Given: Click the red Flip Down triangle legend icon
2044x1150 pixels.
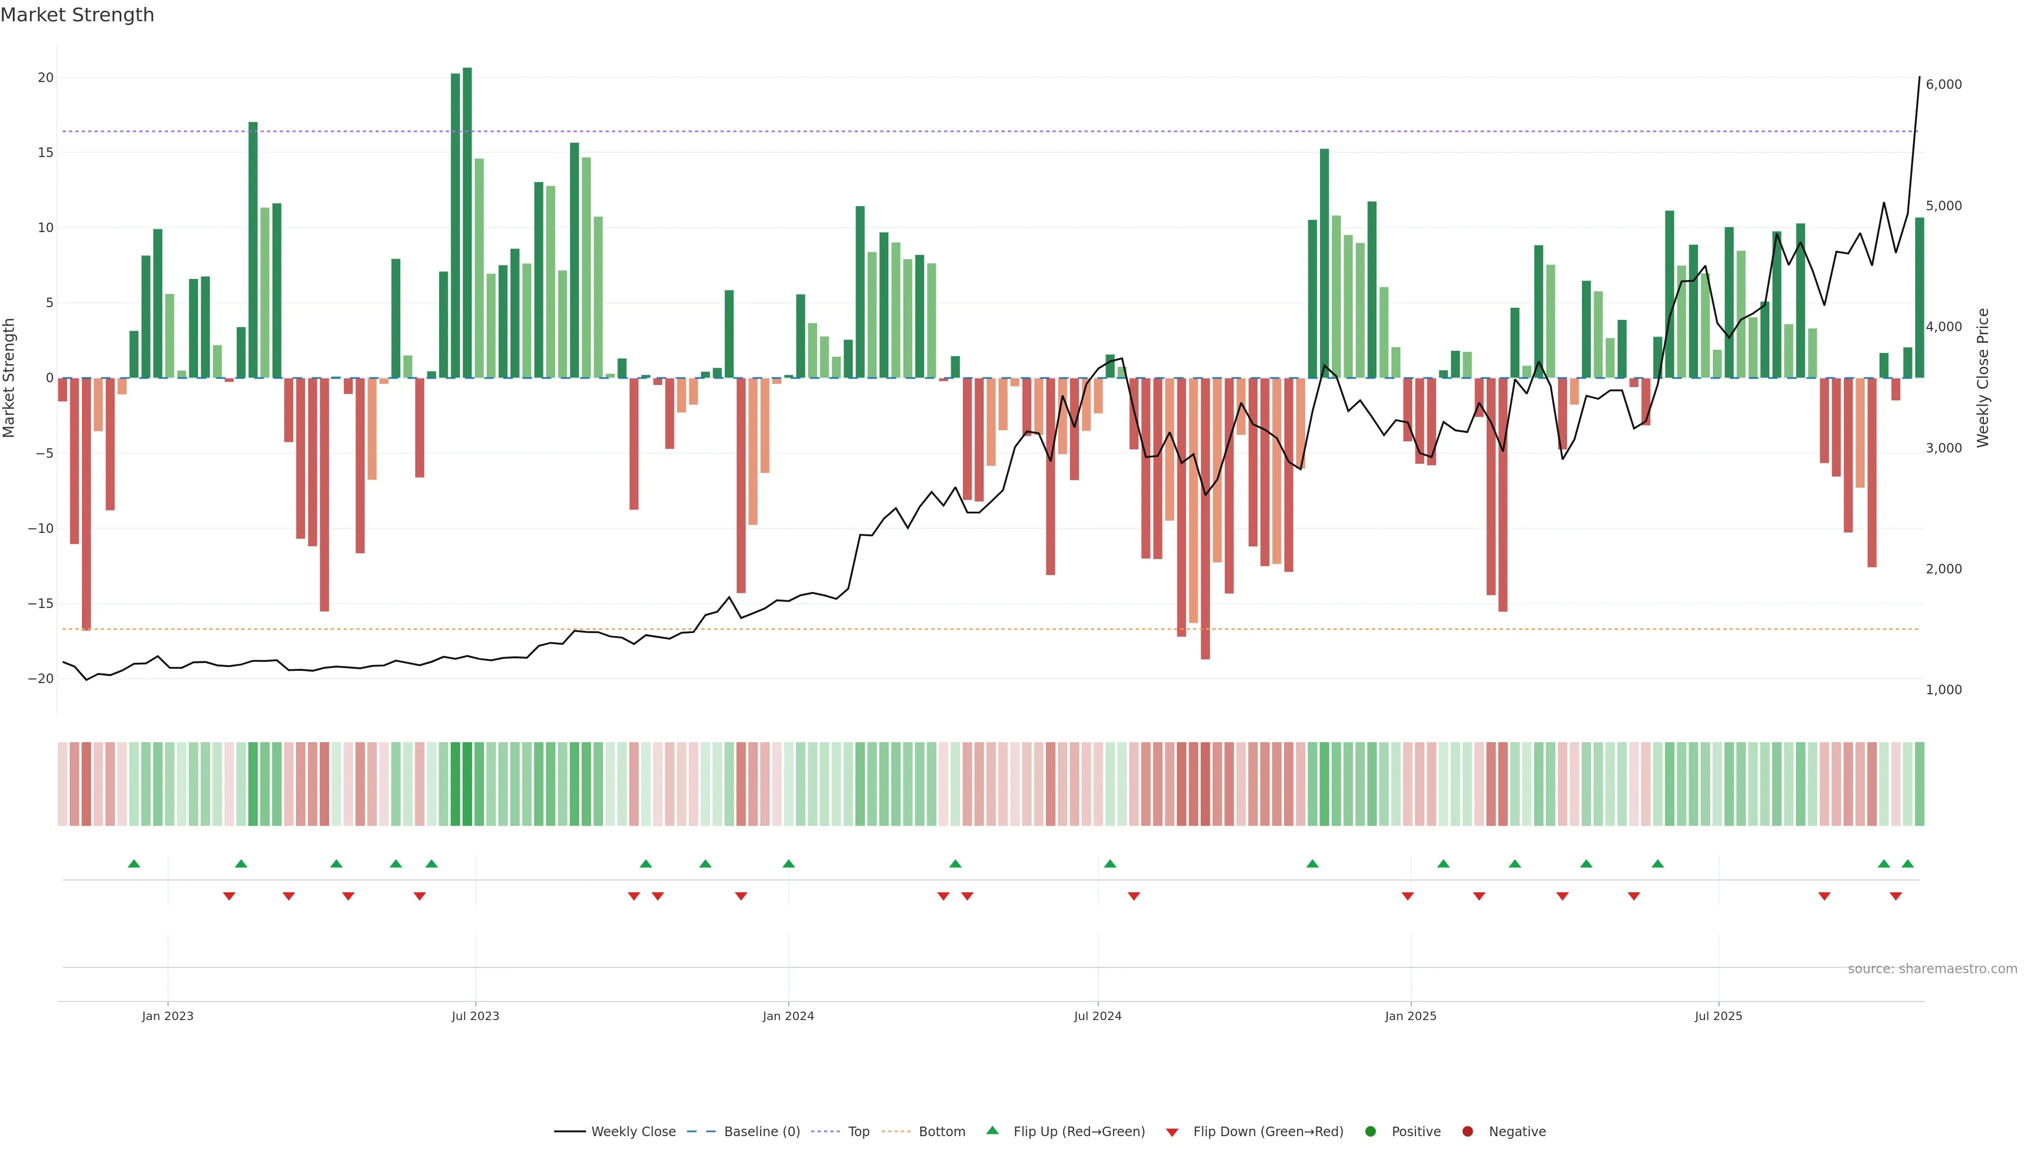Looking at the screenshot, I should [x=1172, y=1132].
